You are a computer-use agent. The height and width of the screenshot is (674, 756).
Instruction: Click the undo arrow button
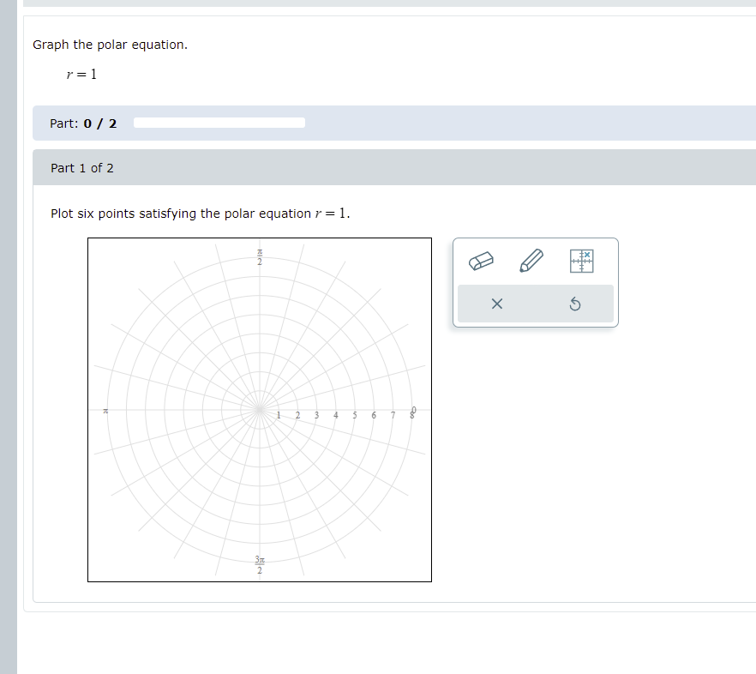coord(574,304)
